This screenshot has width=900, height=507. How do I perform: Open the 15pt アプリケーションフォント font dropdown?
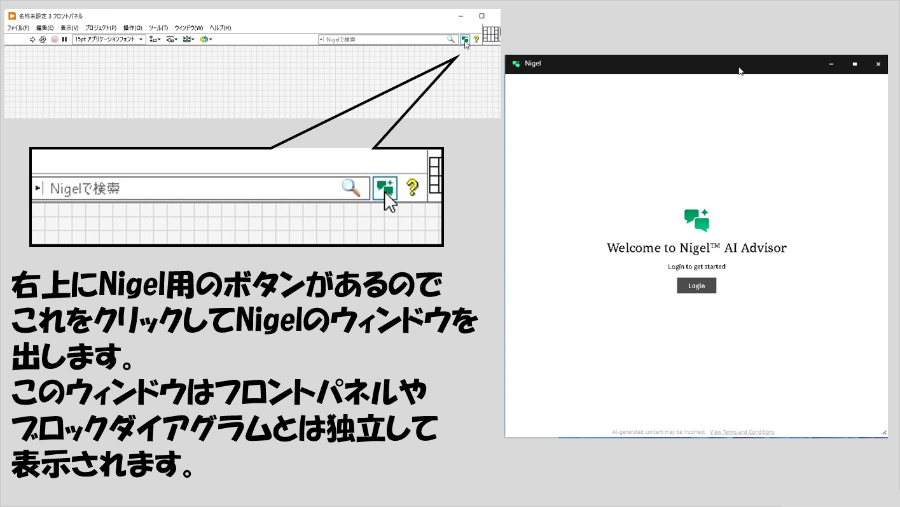(x=109, y=39)
